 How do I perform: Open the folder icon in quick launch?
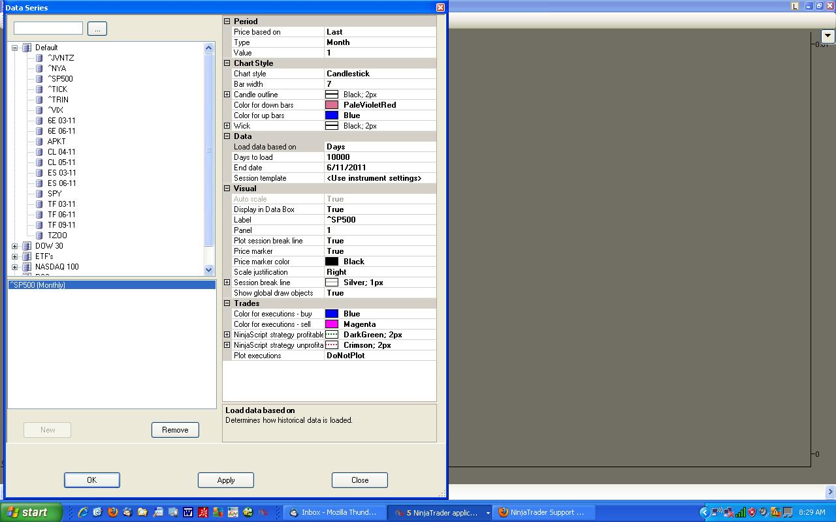click(x=142, y=512)
